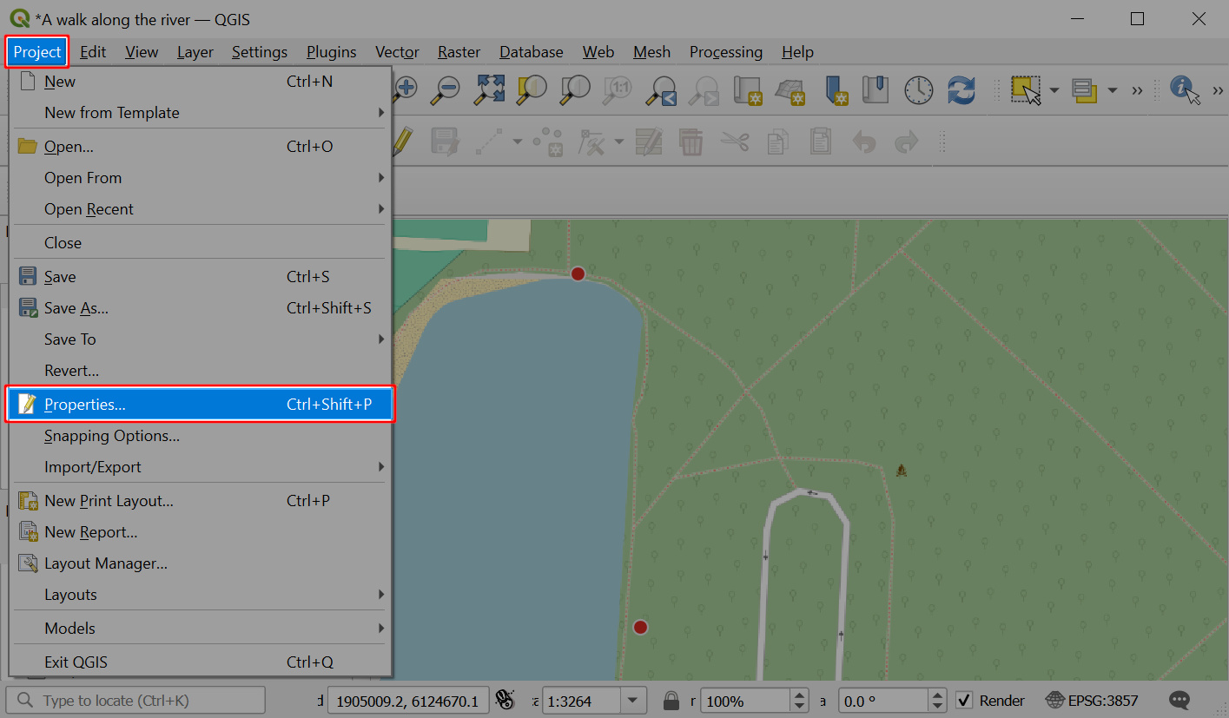This screenshot has width=1229, height=718.
Task: Click the Zoom In magnifier icon
Action: 406,89
